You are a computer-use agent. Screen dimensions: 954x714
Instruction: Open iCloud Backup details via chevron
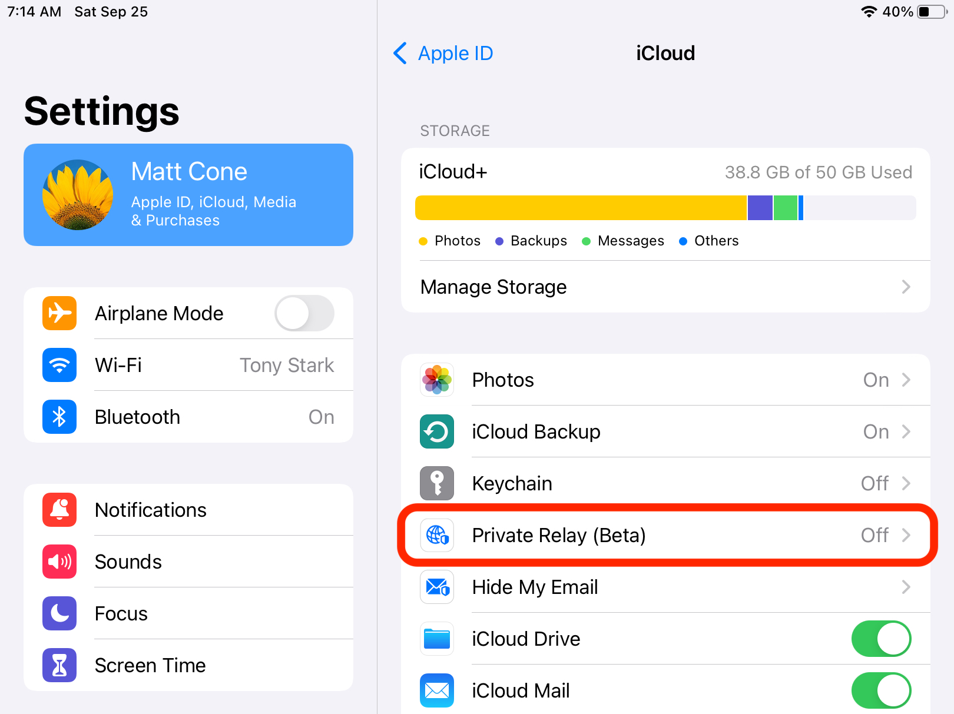(906, 431)
